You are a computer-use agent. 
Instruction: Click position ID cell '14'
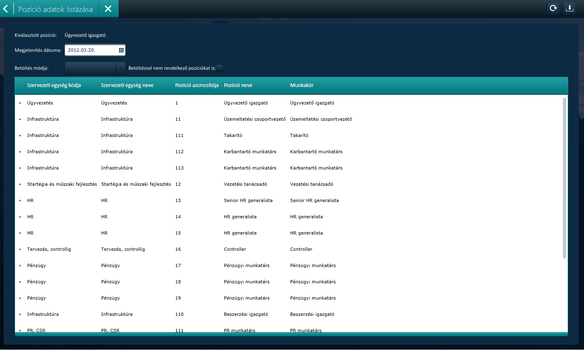point(178,217)
